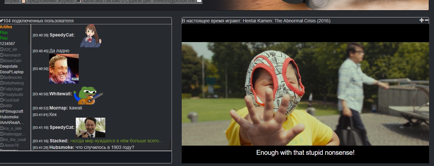The image size is (434, 166).
Task: Click 'что случилось в 1903 году?' message
Action: [105, 147]
